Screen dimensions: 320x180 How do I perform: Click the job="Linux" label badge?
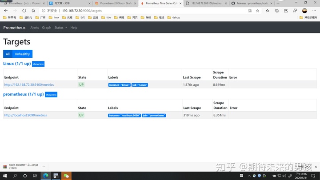pos(140,85)
